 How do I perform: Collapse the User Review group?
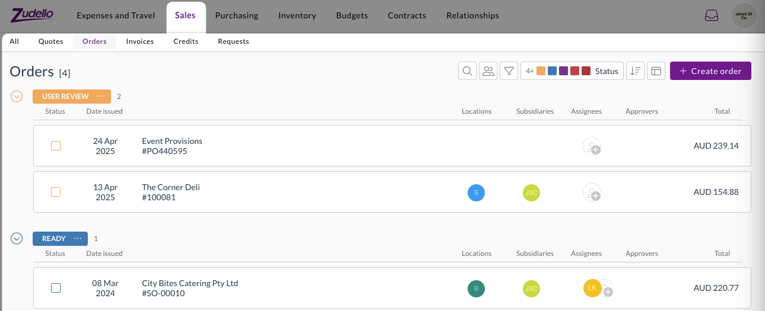click(17, 96)
